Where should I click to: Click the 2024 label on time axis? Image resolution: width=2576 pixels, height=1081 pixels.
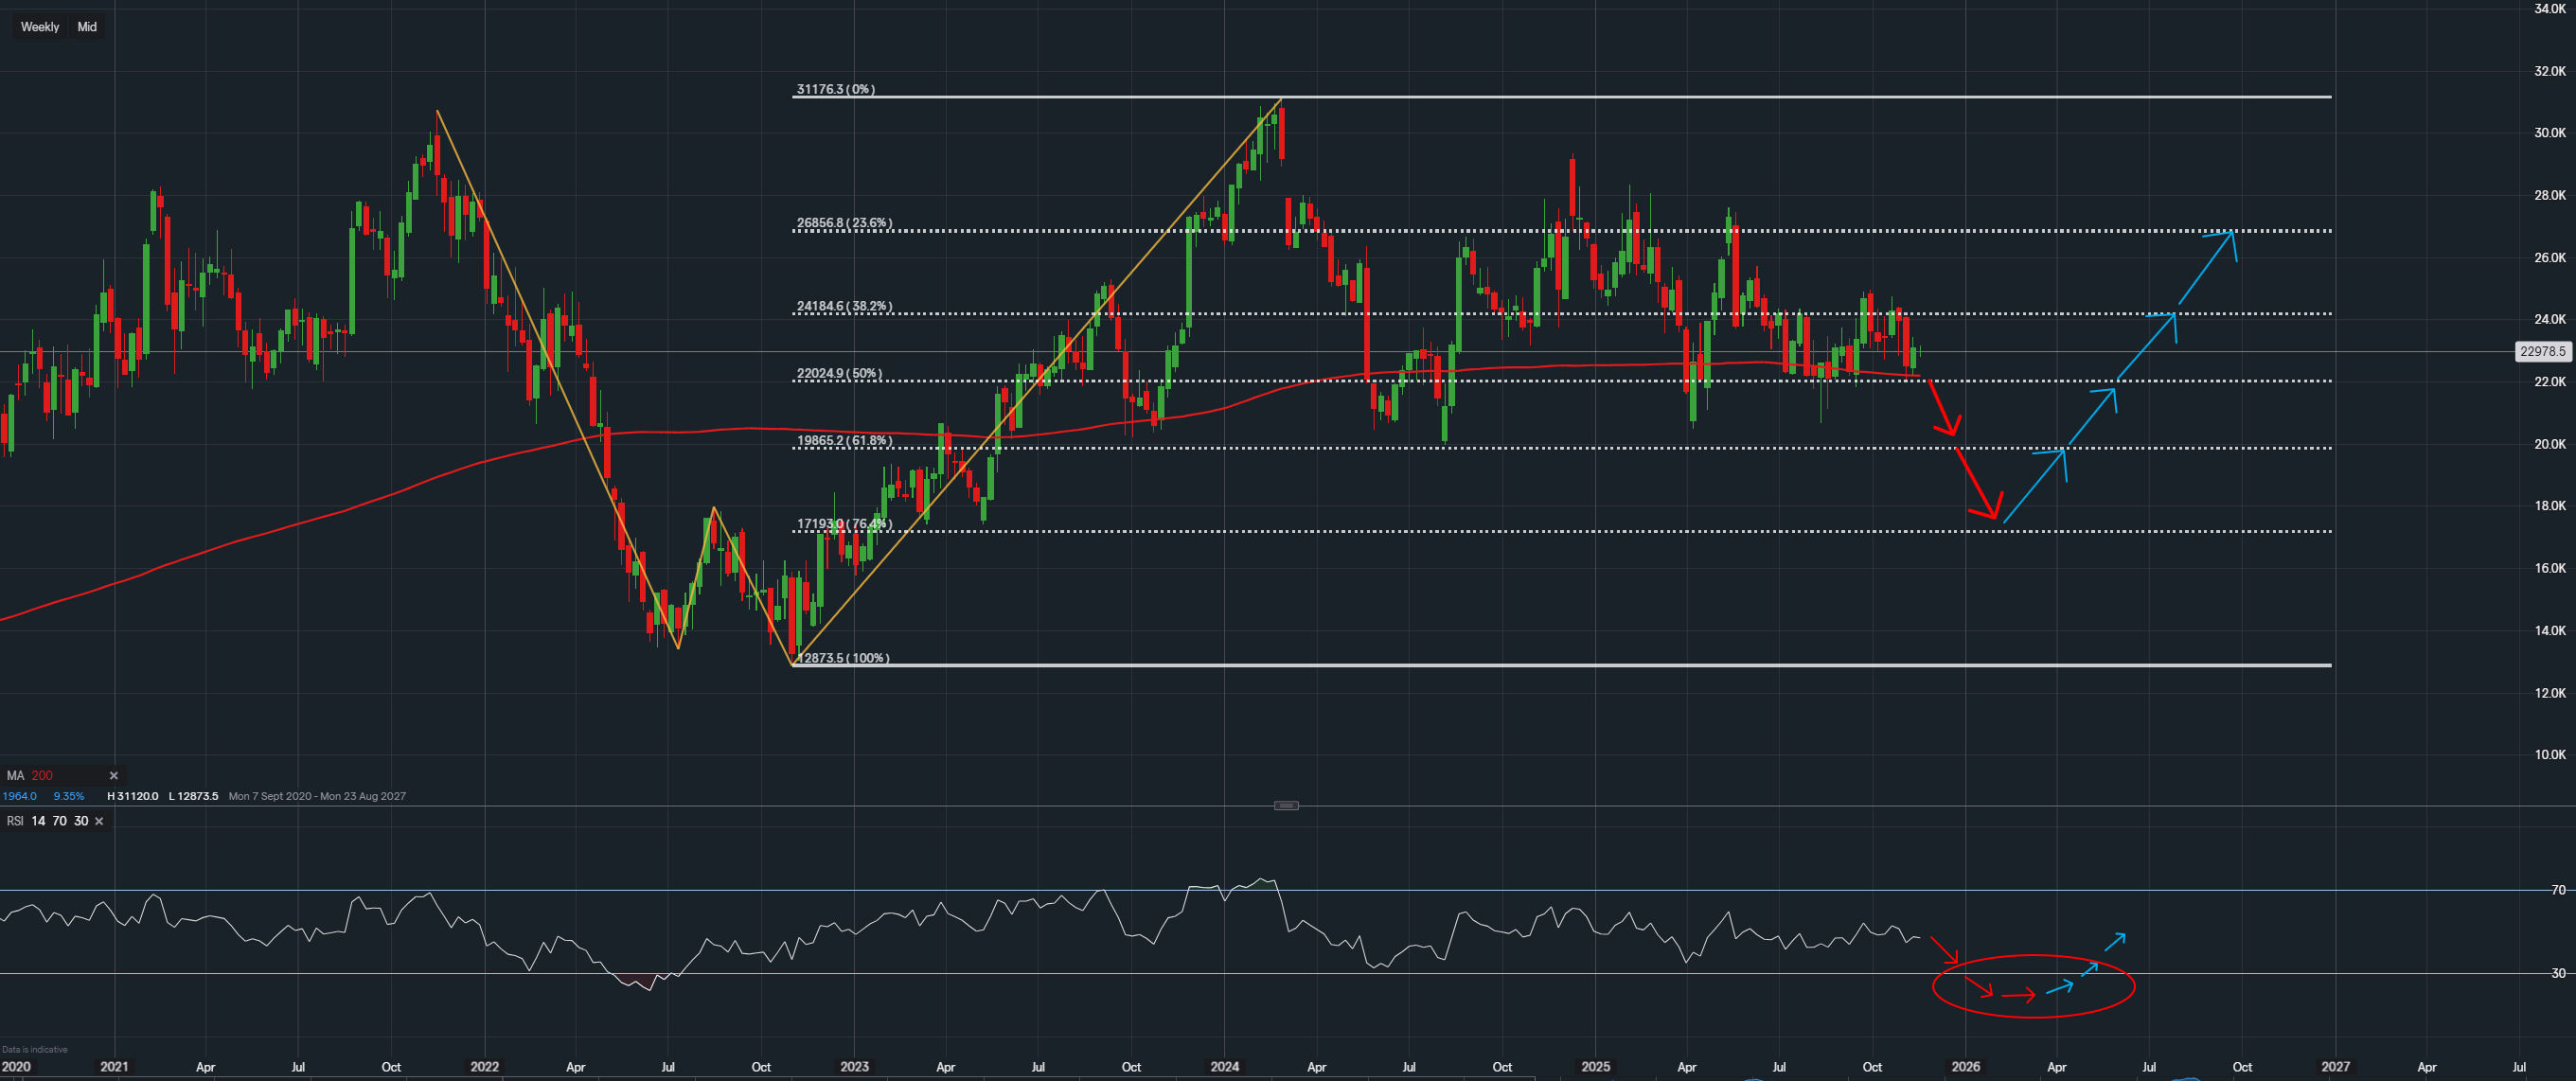click(x=1224, y=1067)
